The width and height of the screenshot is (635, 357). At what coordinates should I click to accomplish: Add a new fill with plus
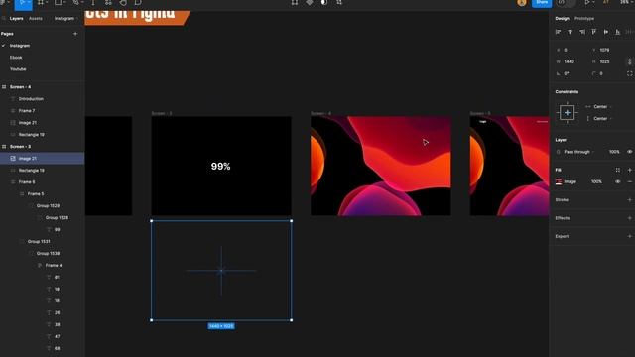629,170
